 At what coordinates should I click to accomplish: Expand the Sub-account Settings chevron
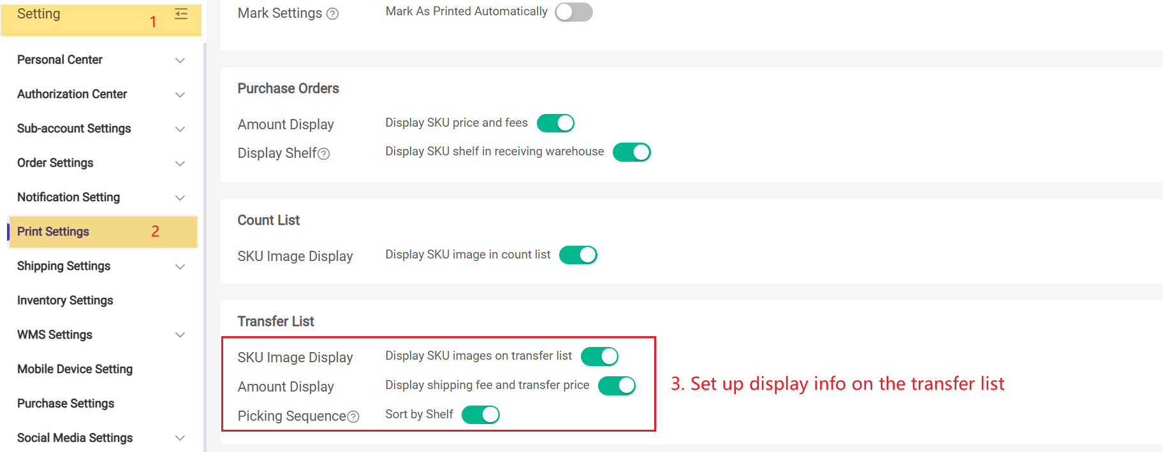180,129
